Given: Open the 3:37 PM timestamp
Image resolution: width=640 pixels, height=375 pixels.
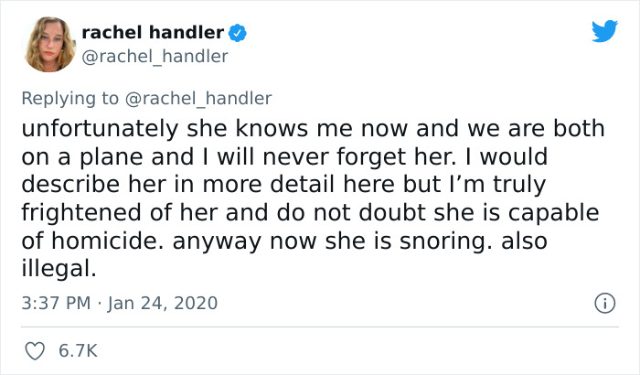Looking at the screenshot, I should [x=54, y=303].
